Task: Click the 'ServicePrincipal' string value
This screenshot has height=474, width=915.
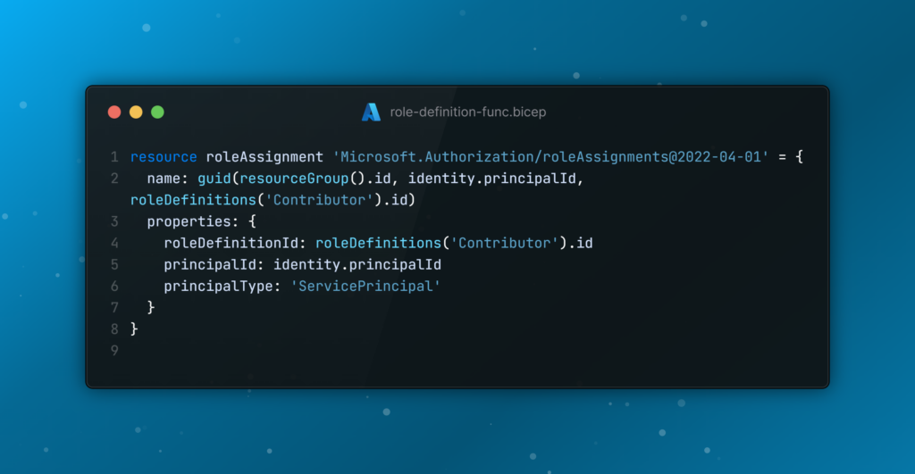Action: [x=365, y=287]
